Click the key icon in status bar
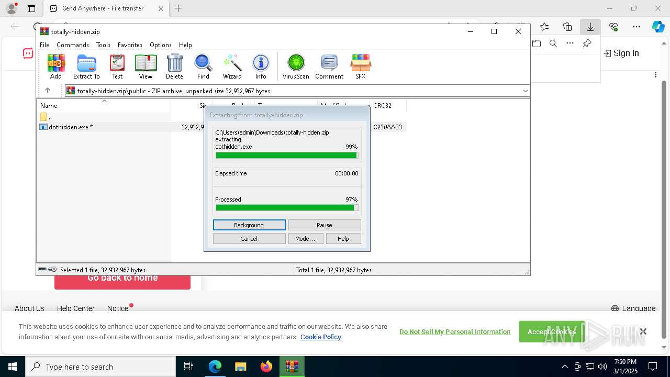The width and height of the screenshot is (670, 377). [52, 270]
